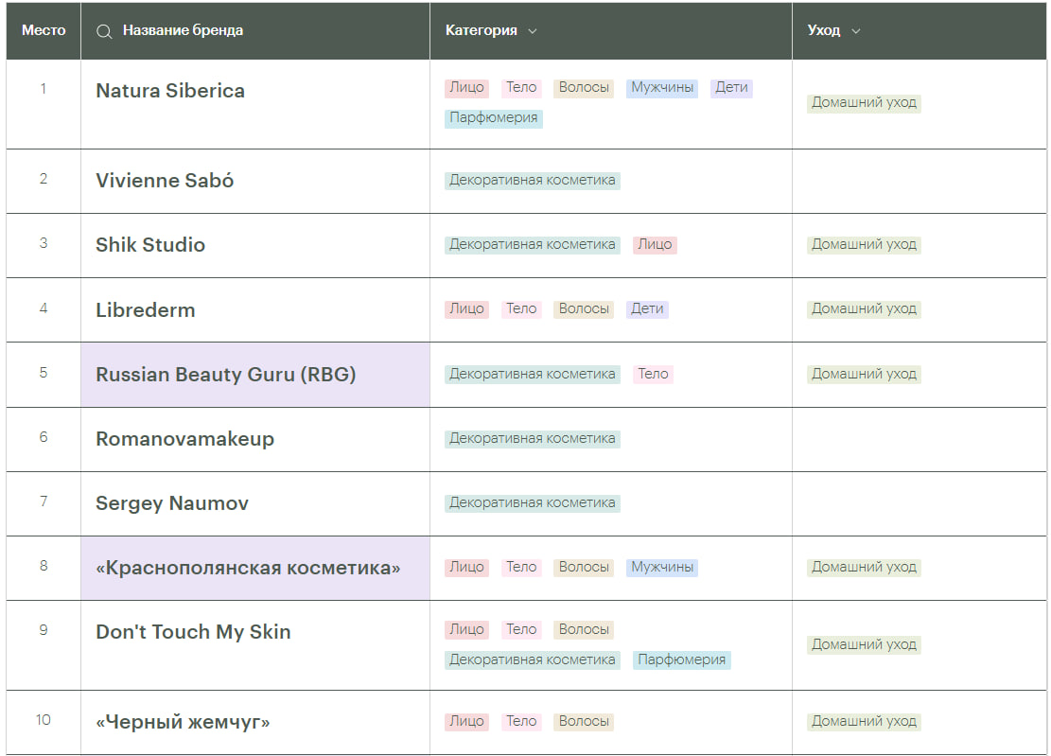
Task: Select the Дети tag in Librederm row
Action: pos(647,309)
